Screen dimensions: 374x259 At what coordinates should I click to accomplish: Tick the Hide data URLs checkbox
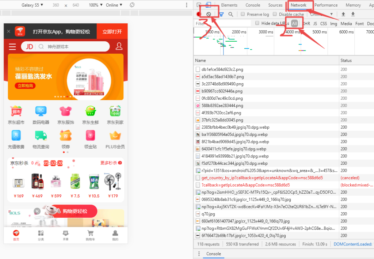tap(257, 23)
